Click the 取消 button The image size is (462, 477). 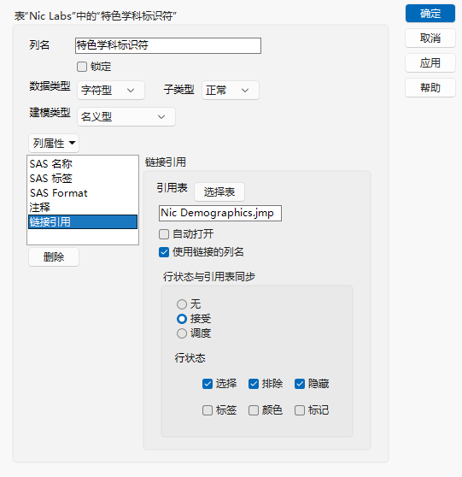point(430,38)
